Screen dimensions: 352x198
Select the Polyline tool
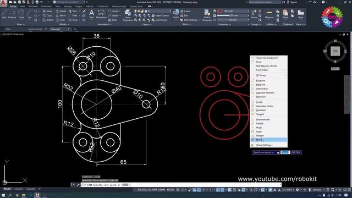click(12, 14)
